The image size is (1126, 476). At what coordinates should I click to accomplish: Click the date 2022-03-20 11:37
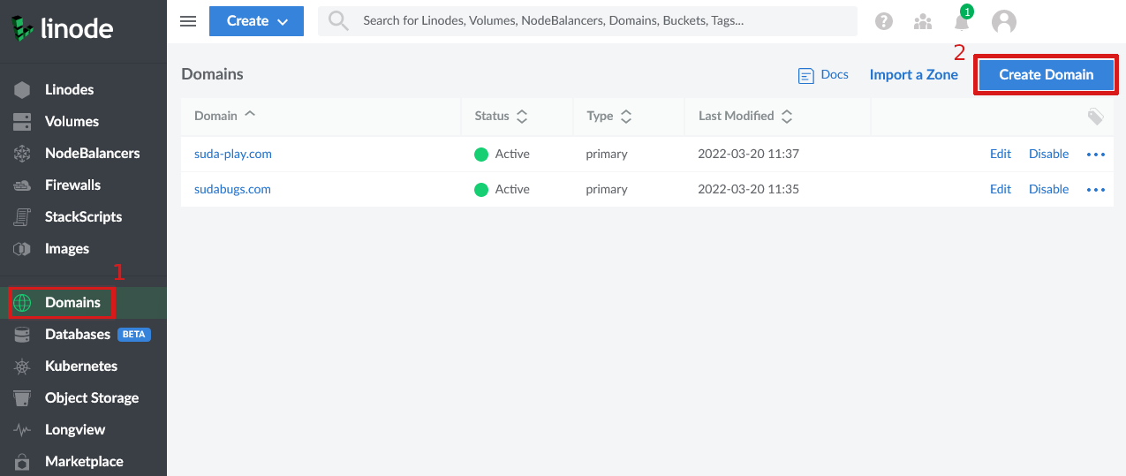[748, 154]
